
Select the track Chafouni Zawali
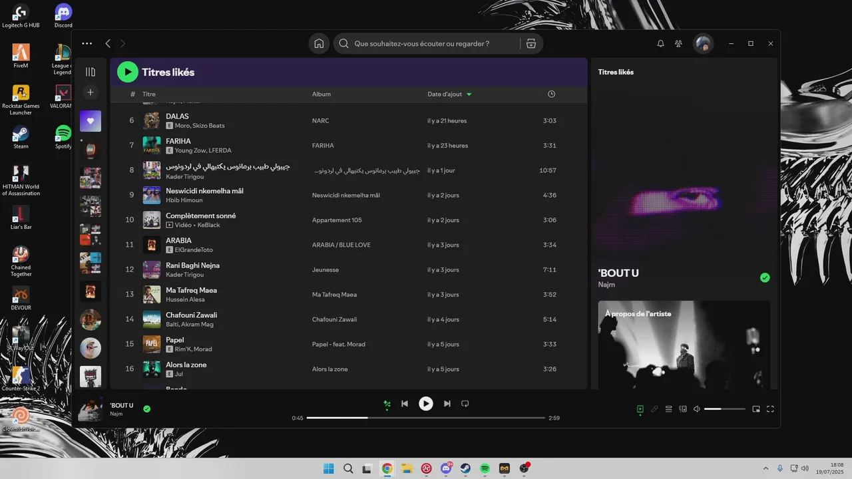pyautogui.click(x=191, y=315)
